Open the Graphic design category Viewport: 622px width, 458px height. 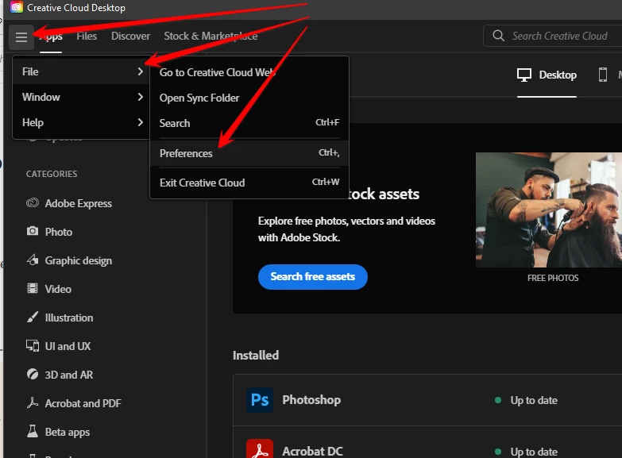[x=78, y=260]
